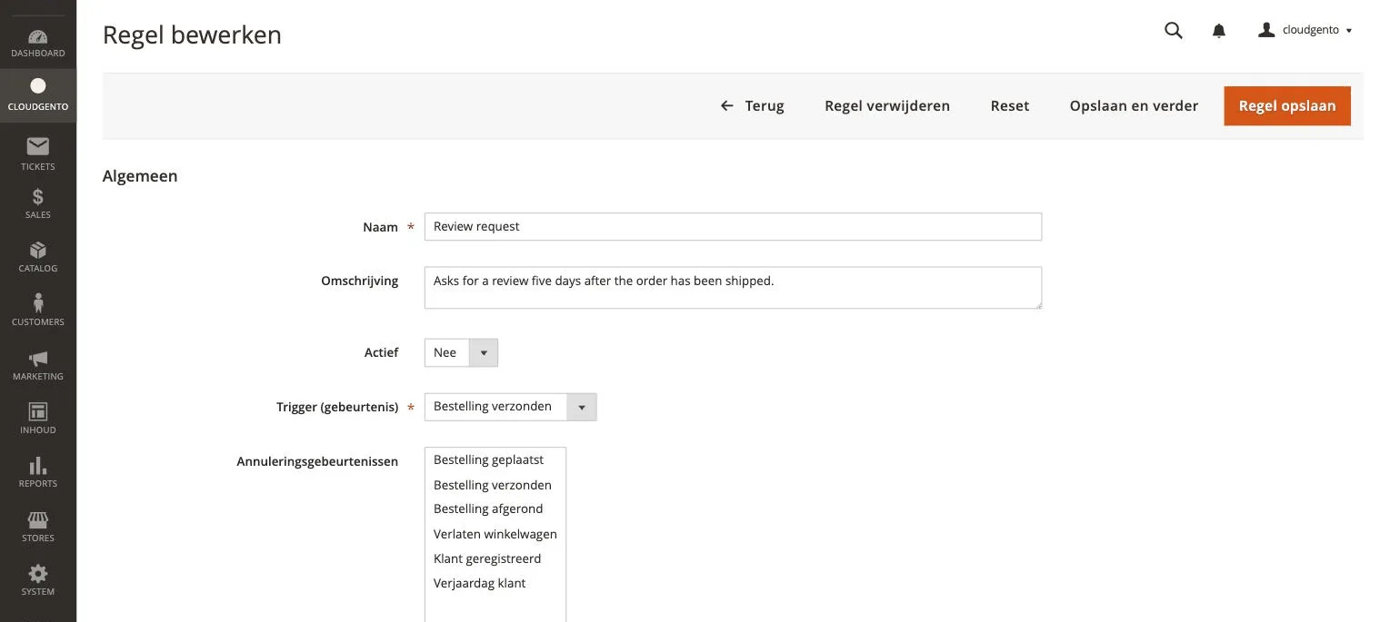Open the notifications bell
Viewport: 1390px width, 622px height.
coord(1219,31)
